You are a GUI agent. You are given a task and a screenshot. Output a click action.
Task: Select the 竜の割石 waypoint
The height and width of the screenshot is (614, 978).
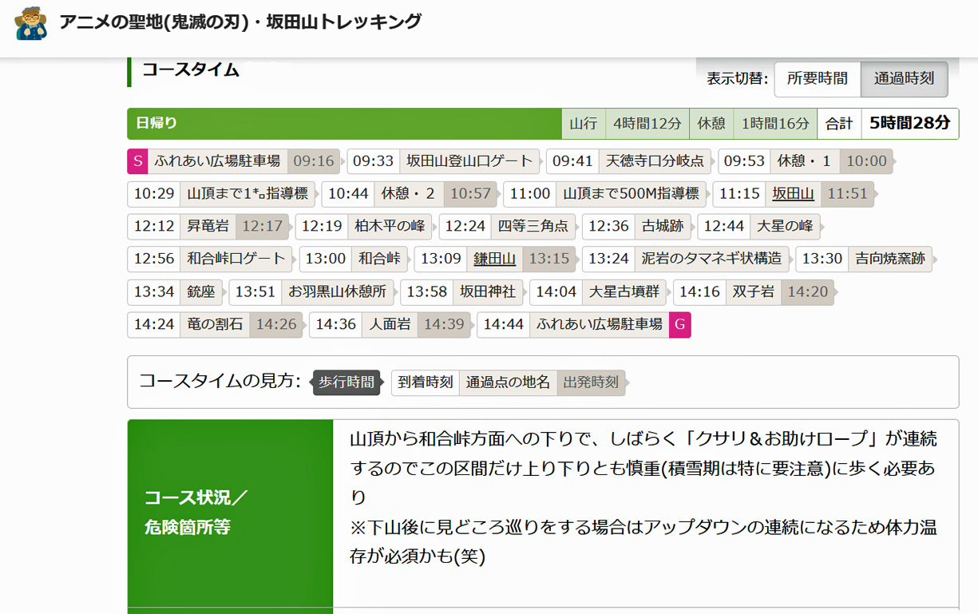(214, 324)
